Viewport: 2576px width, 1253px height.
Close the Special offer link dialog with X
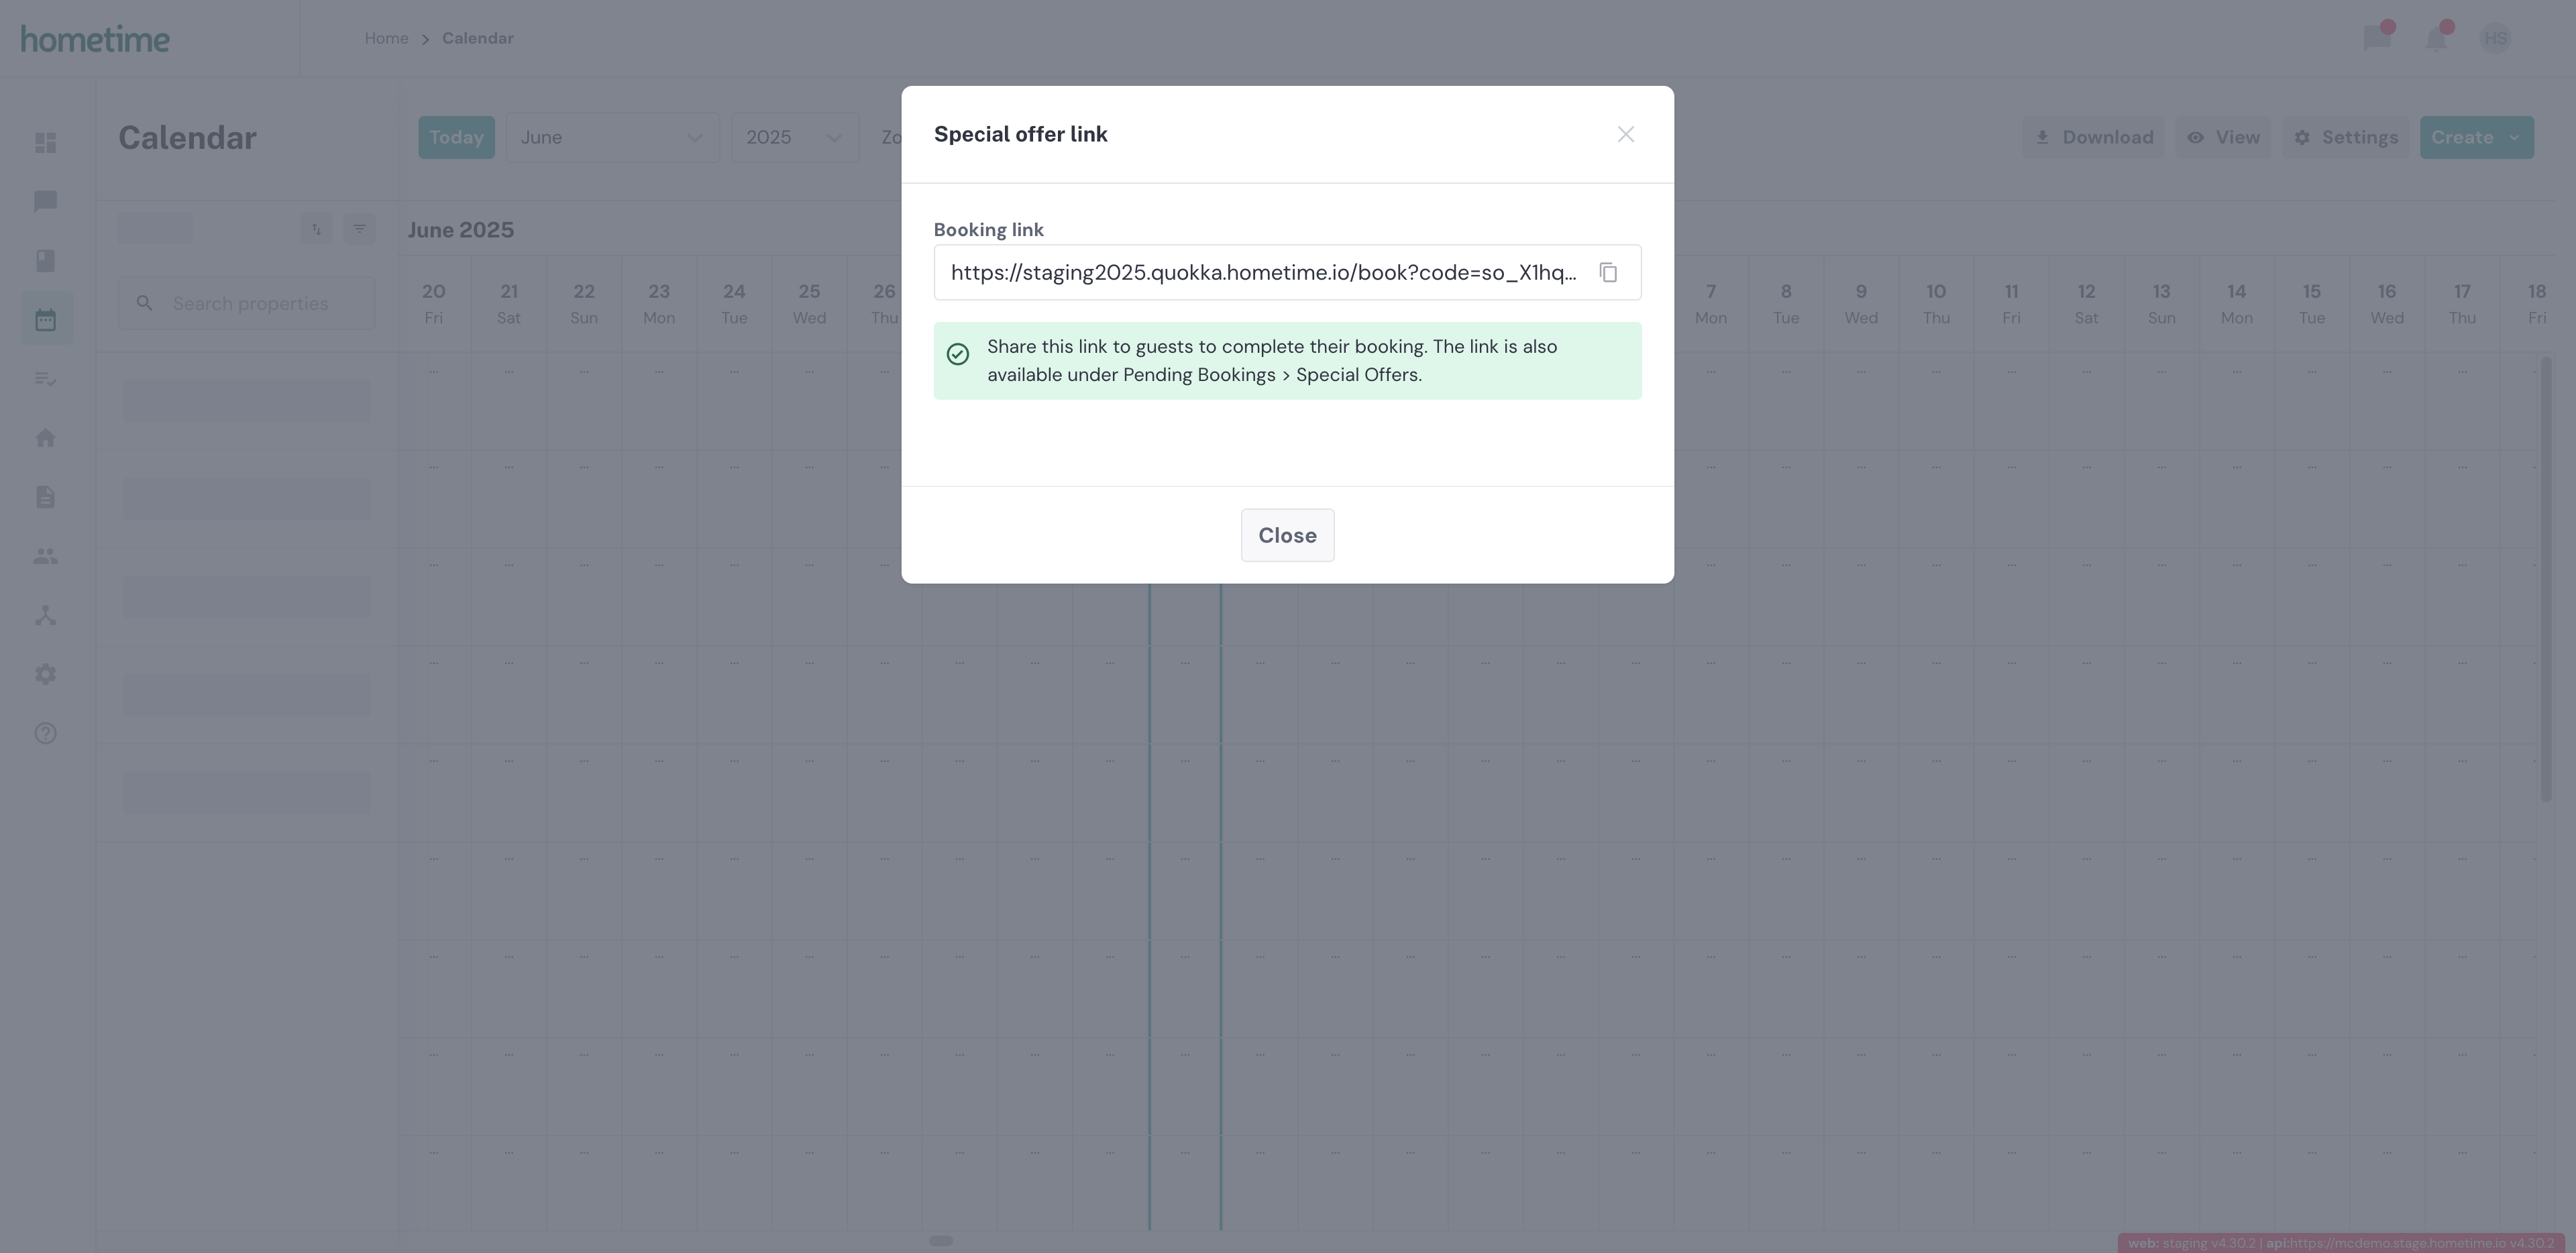click(1626, 135)
